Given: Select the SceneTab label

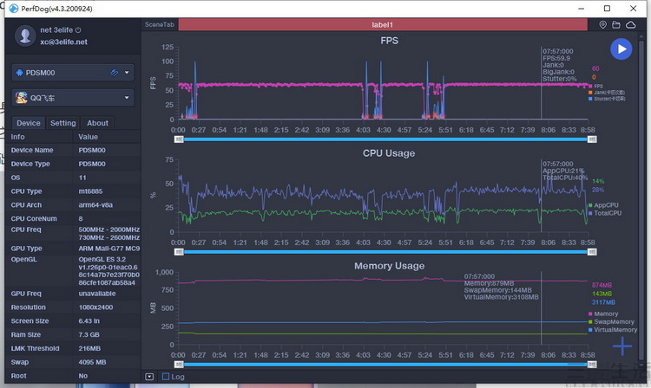Looking at the screenshot, I should [x=160, y=24].
